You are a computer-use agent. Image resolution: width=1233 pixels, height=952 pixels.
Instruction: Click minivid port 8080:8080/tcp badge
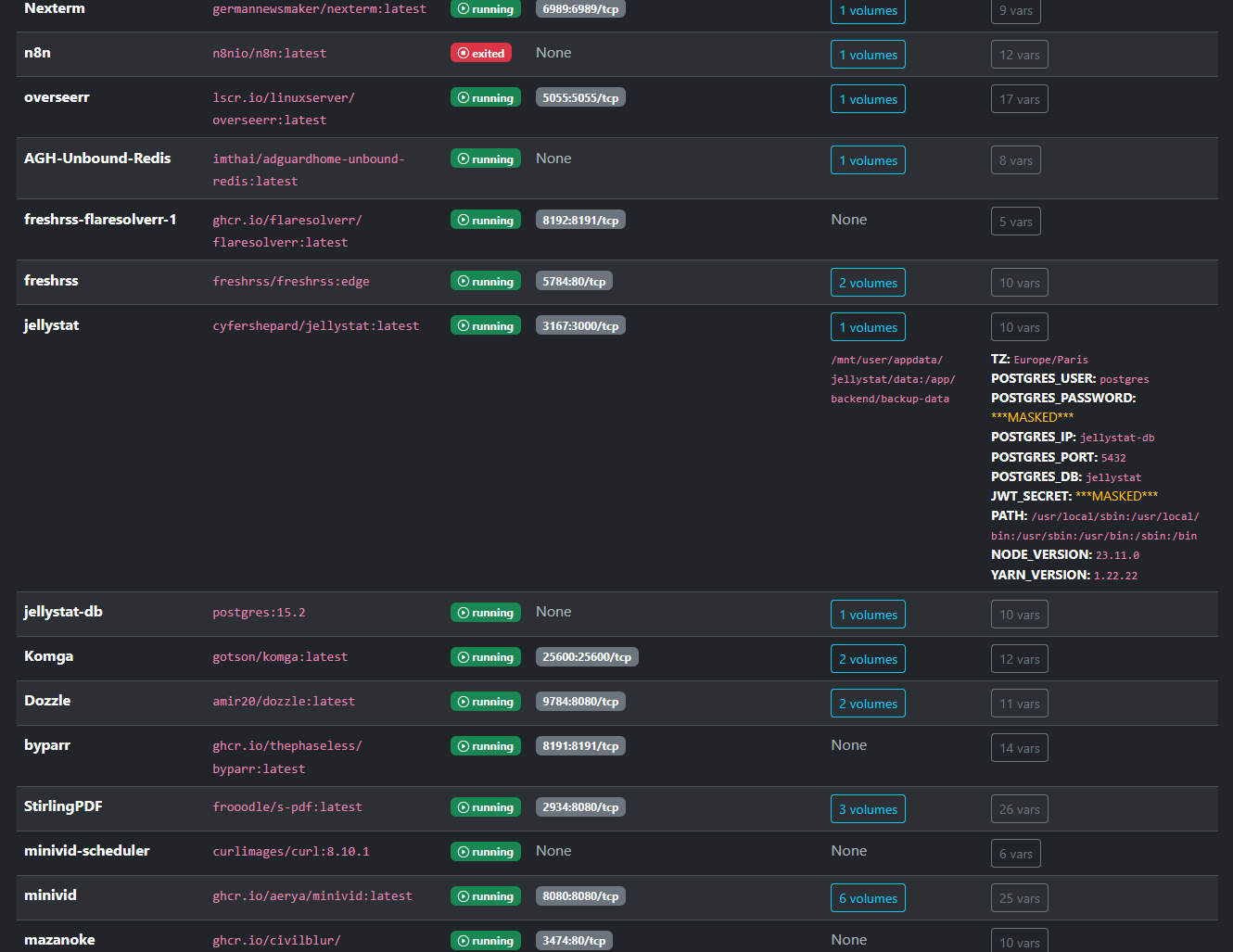click(580, 895)
